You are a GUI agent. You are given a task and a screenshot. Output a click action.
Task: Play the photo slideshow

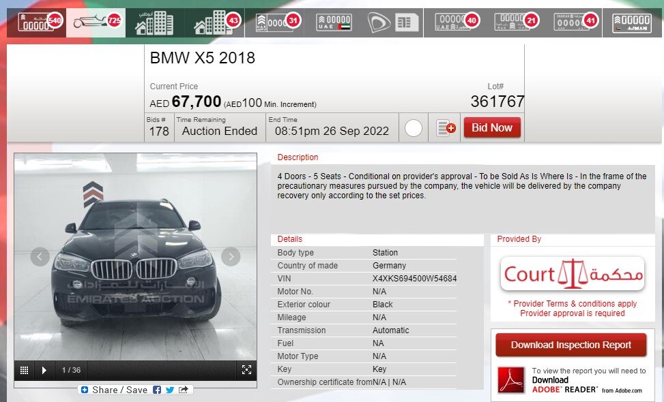tap(44, 370)
